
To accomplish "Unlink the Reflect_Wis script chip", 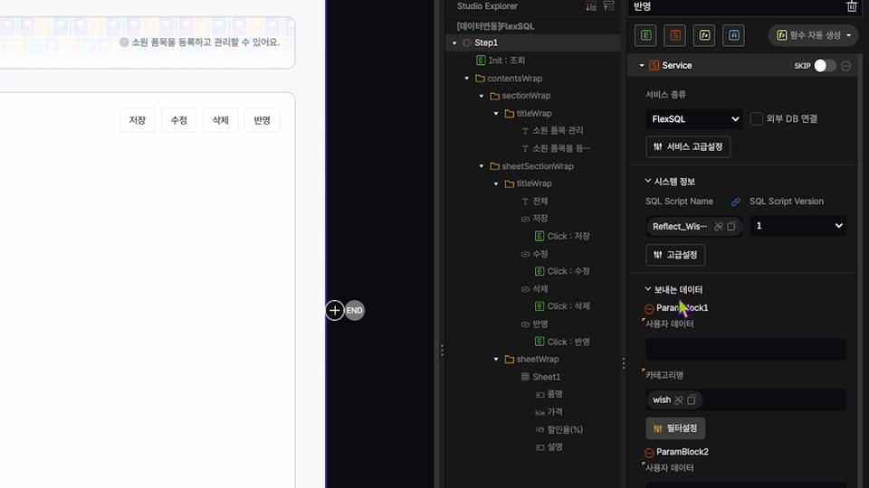I will click(x=719, y=226).
